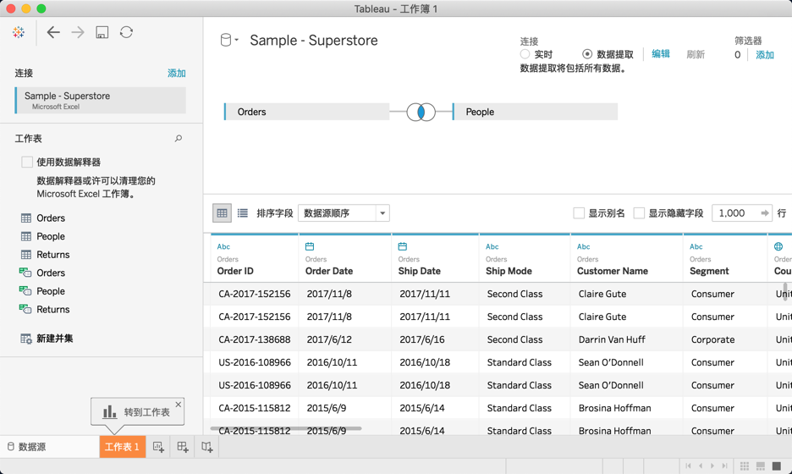Click the cell CA-2017-138688

254,339
